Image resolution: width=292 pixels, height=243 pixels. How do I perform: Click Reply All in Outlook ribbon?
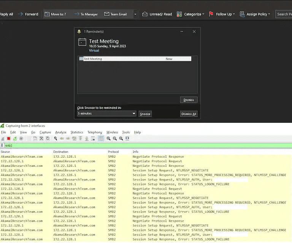pos(6,14)
